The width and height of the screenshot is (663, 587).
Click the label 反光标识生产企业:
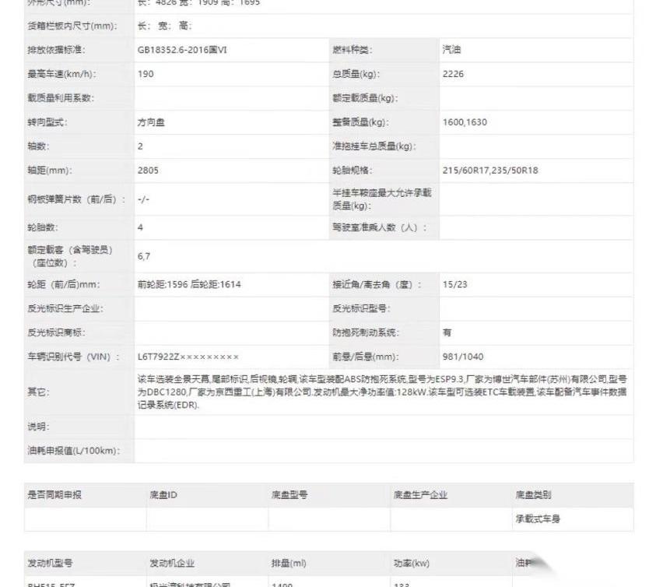coord(65,308)
